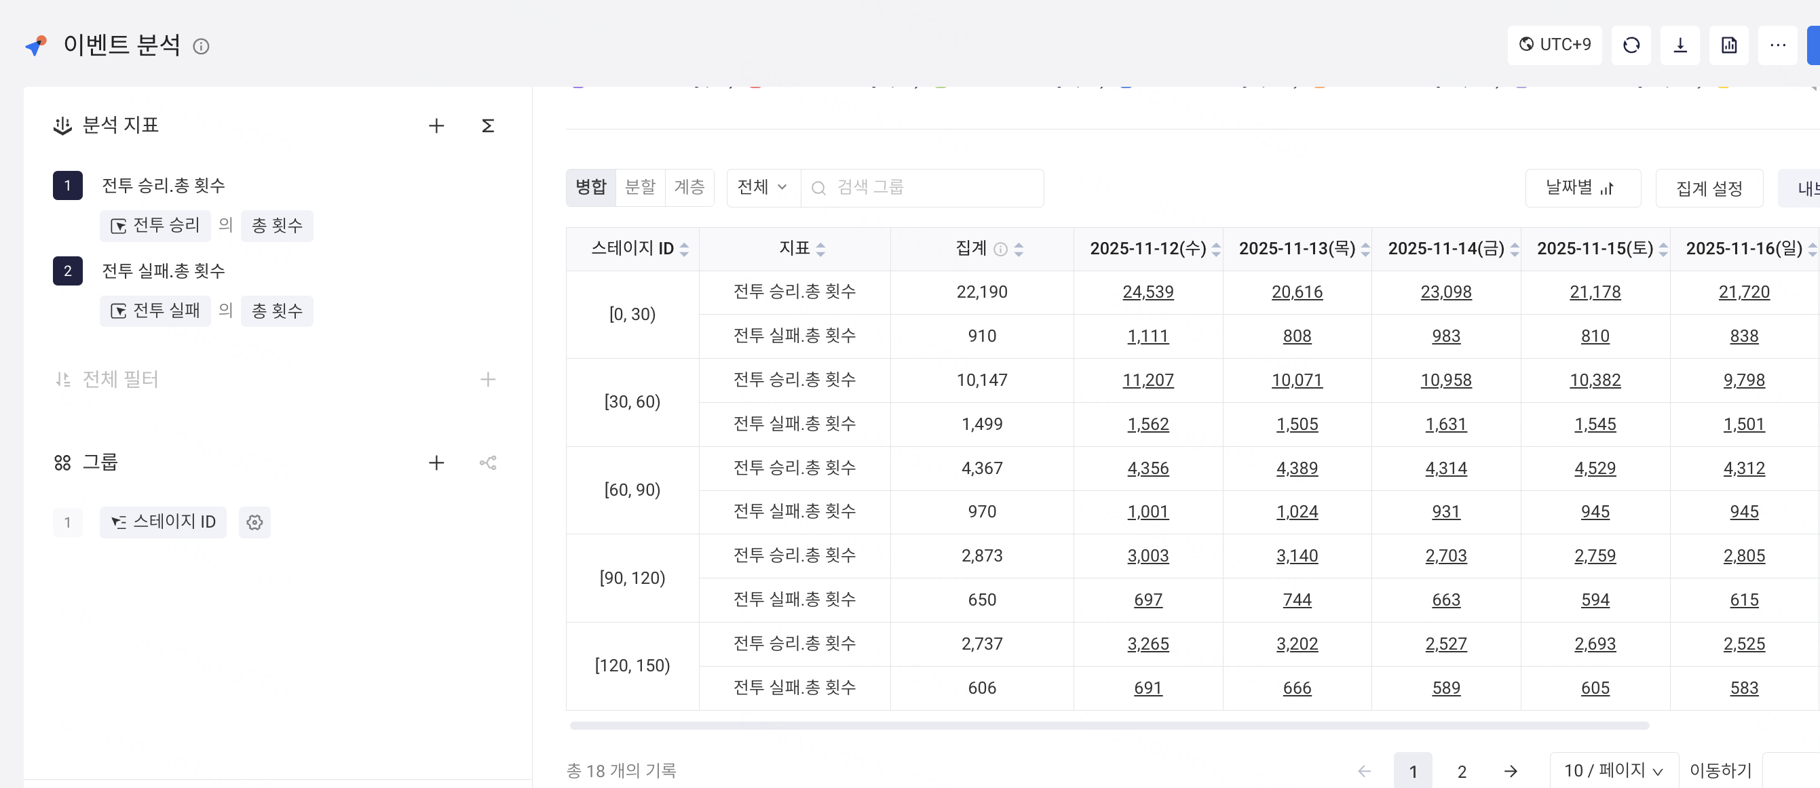
Task: Click the 날짜별 button
Action: coord(1582,188)
